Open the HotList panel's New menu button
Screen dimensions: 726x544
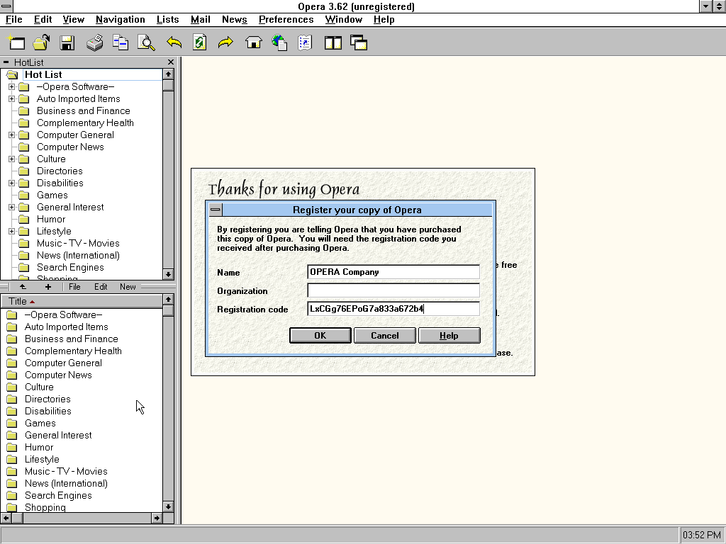128,287
